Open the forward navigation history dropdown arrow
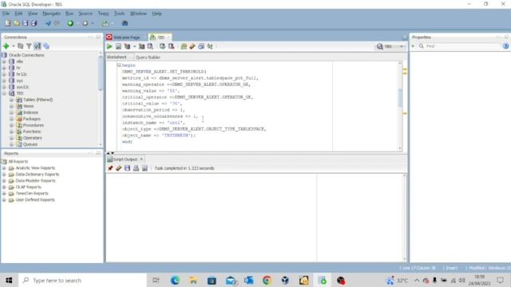 93,23
